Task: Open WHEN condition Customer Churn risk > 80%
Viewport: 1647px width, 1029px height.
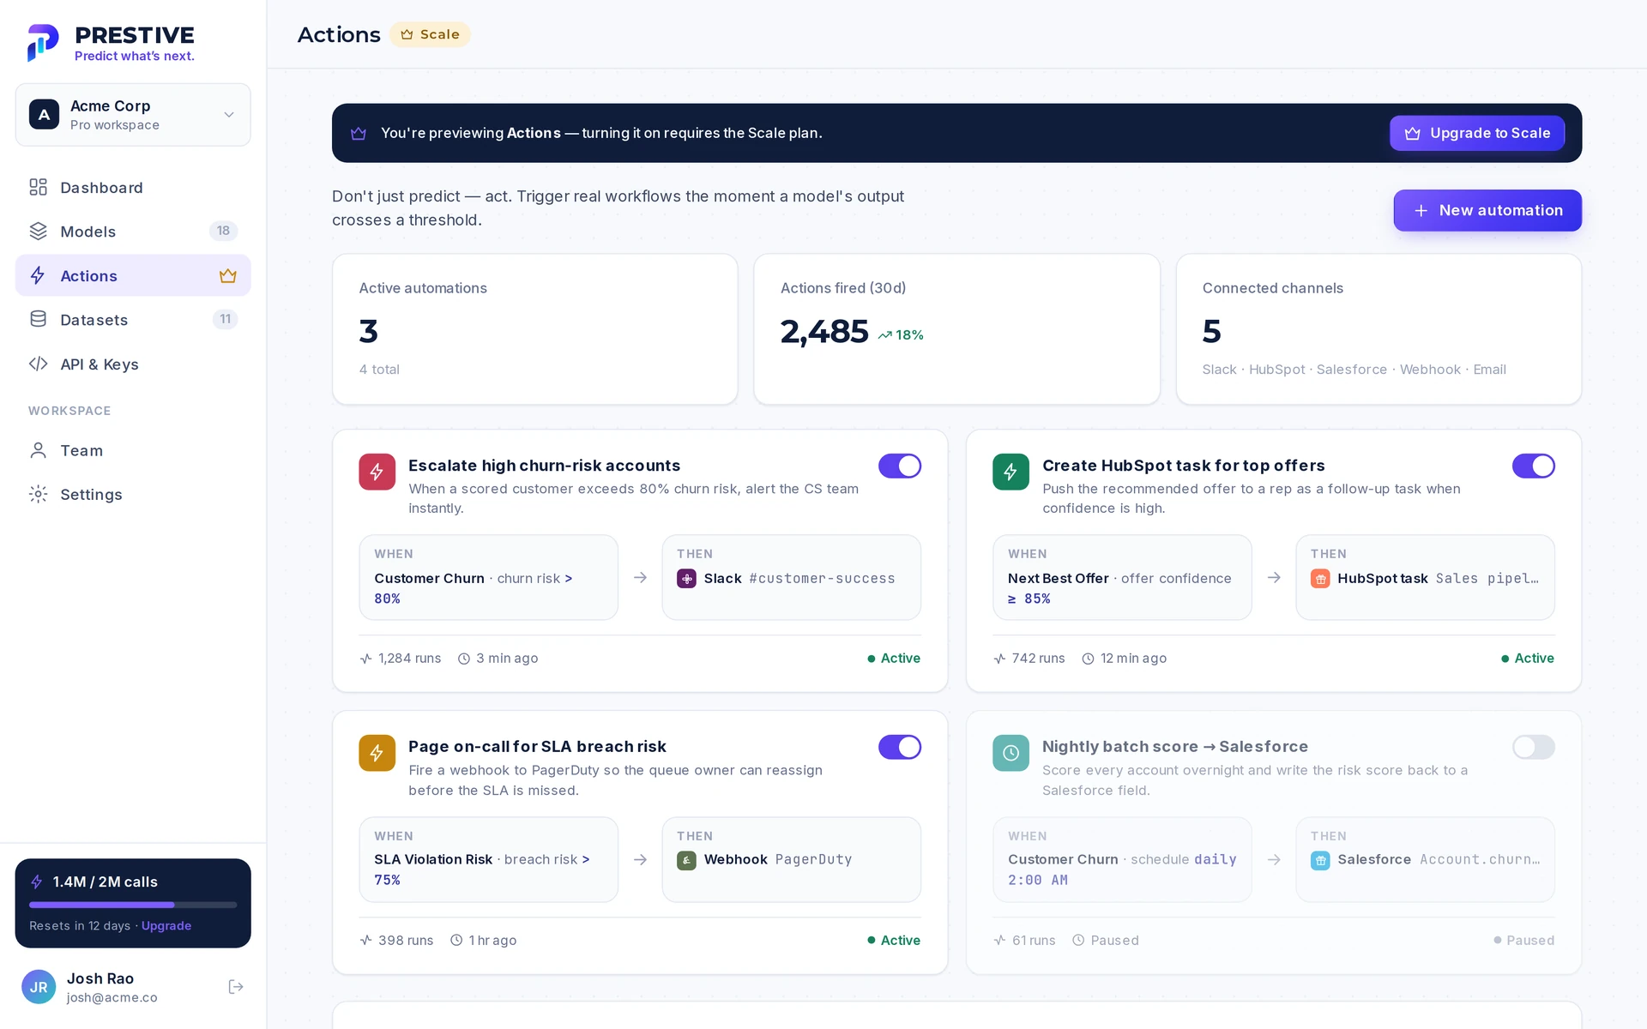Action: (x=489, y=577)
